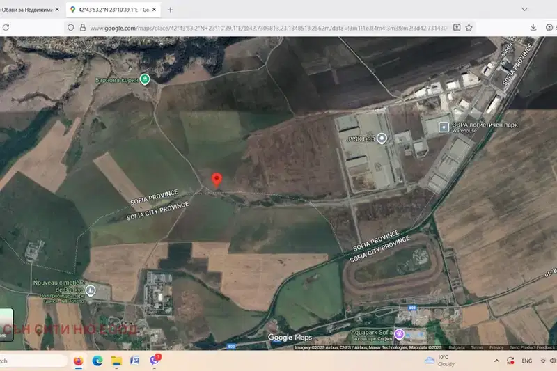Click the Google Maps logo

point(290,338)
